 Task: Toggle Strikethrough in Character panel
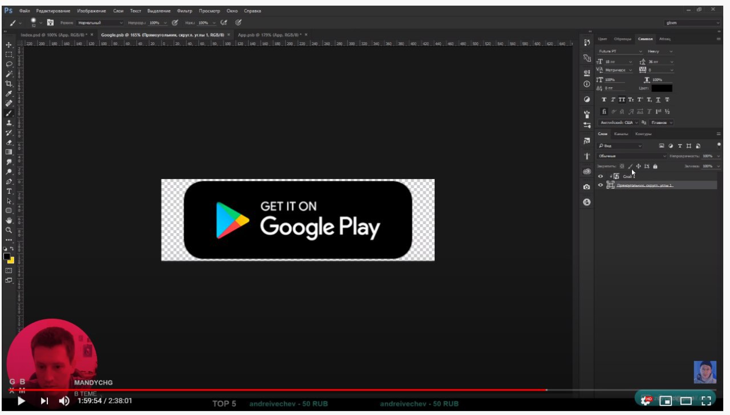(x=667, y=100)
